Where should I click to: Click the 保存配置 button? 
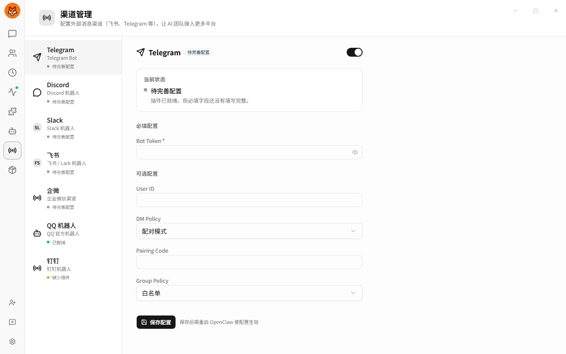click(x=156, y=322)
